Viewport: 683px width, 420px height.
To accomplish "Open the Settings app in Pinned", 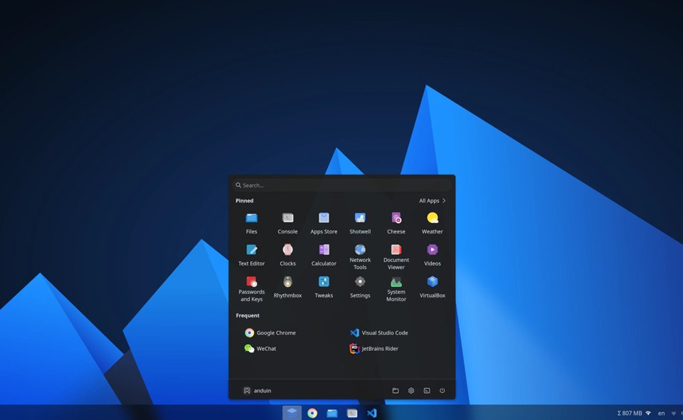I will [360, 287].
